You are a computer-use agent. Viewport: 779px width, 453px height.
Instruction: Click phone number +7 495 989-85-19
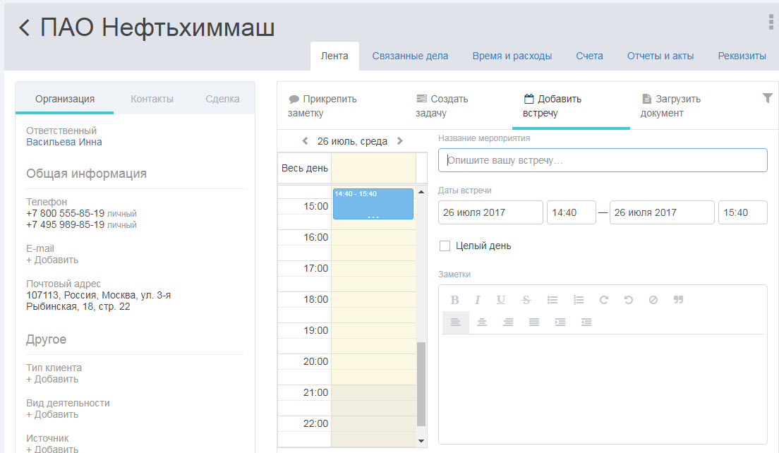(x=65, y=224)
